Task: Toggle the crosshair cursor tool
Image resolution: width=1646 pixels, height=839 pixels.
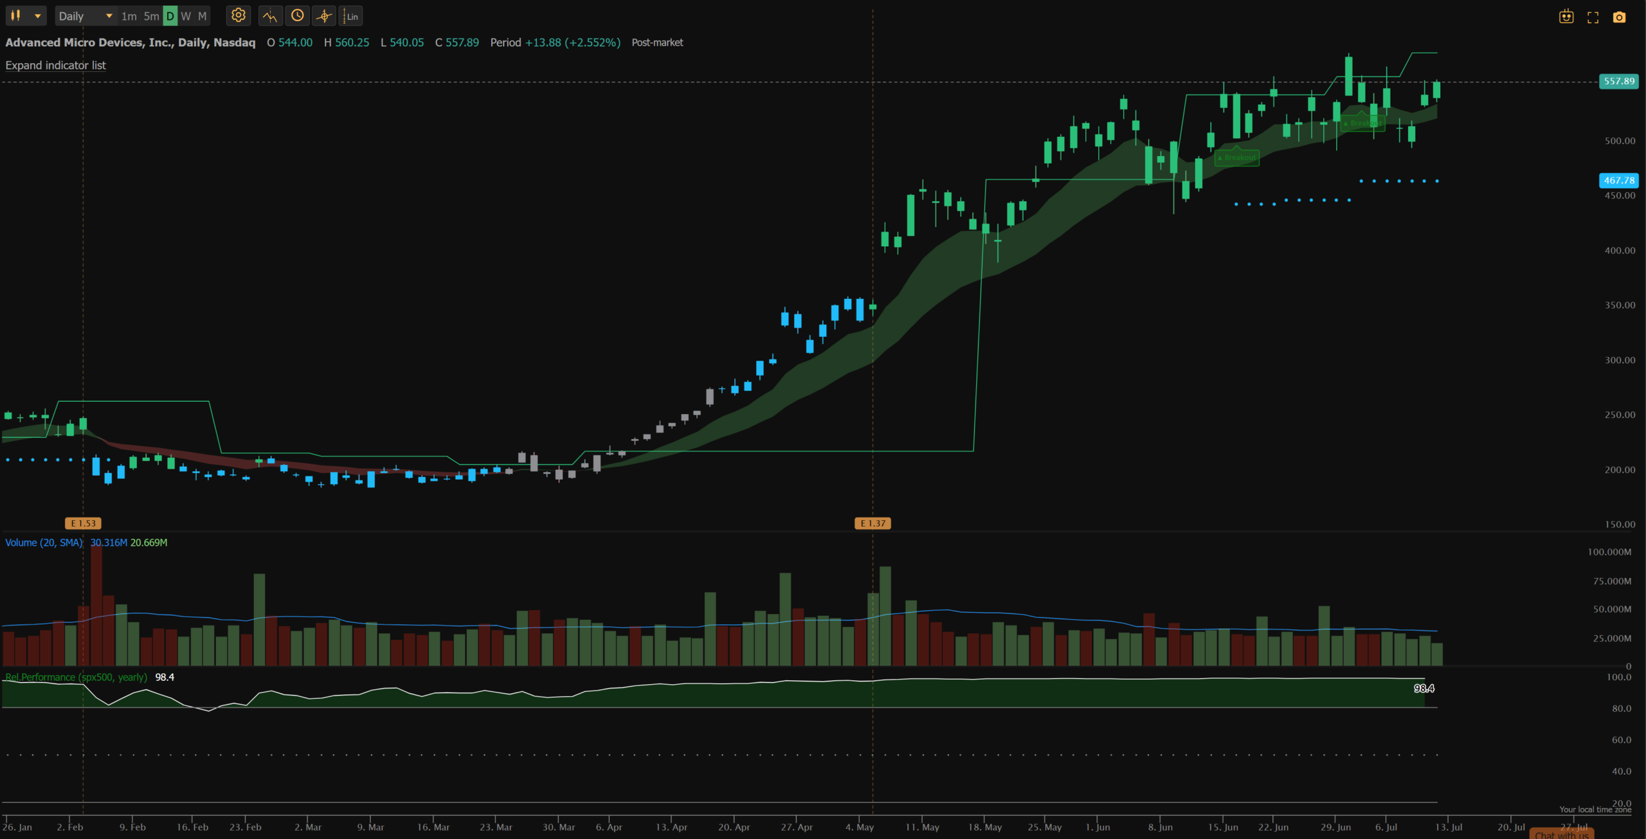Action: (x=324, y=16)
